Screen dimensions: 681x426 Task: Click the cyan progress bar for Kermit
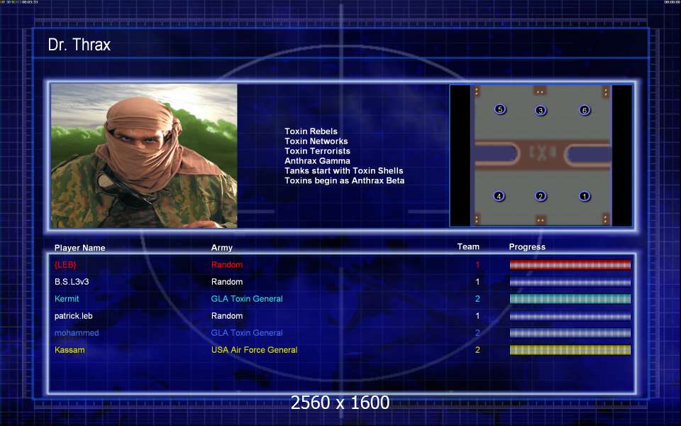pos(570,299)
